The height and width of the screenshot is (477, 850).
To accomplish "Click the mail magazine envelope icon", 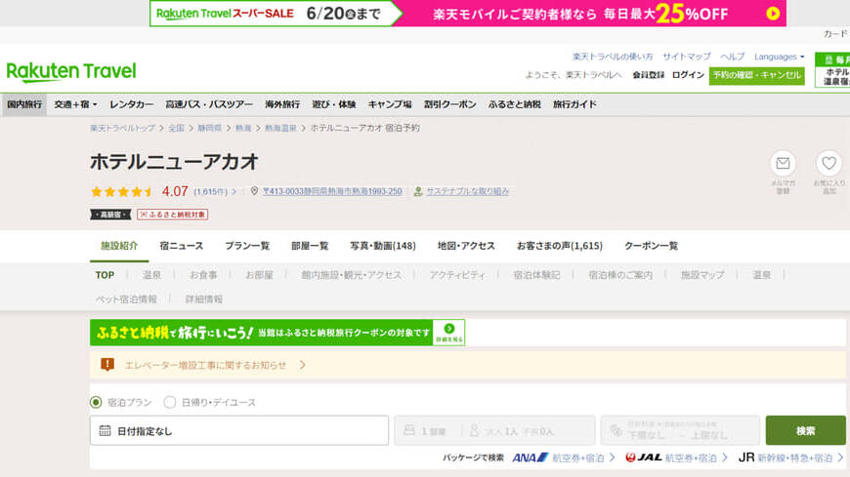I will (x=783, y=163).
